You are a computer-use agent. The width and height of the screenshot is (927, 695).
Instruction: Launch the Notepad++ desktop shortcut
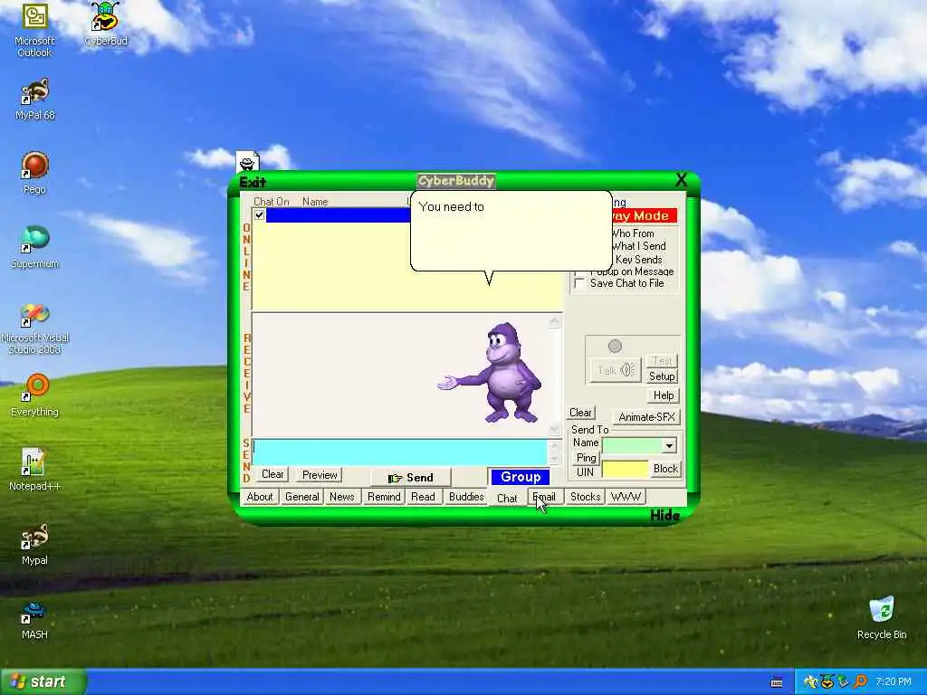click(34, 470)
